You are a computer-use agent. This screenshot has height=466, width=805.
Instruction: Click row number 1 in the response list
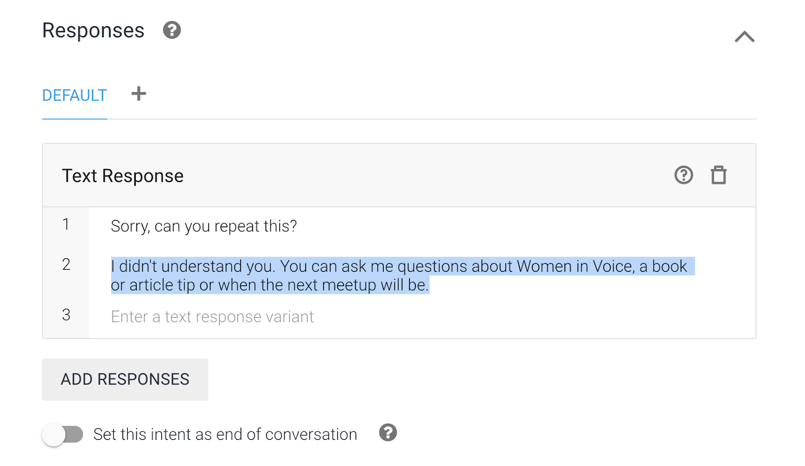tap(66, 224)
